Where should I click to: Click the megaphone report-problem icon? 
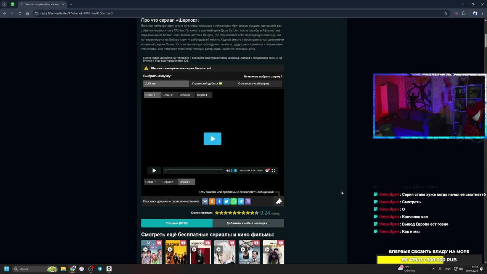pyautogui.click(x=279, y=201)
